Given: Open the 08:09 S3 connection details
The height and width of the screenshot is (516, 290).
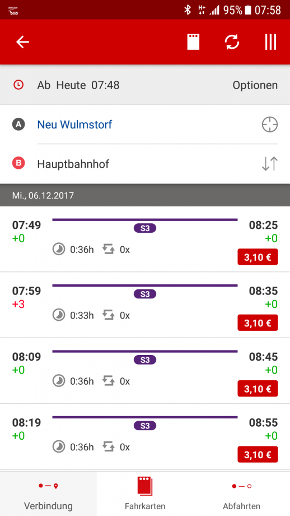Looking at the screenshot, I should [145, 371].
